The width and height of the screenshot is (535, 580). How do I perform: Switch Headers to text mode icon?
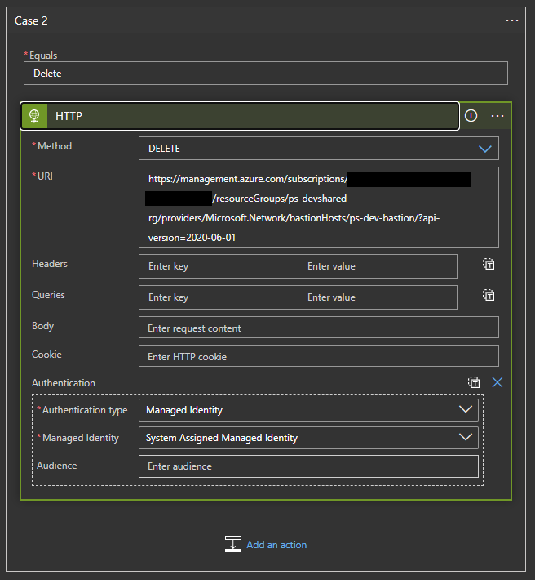coord(489,264)
